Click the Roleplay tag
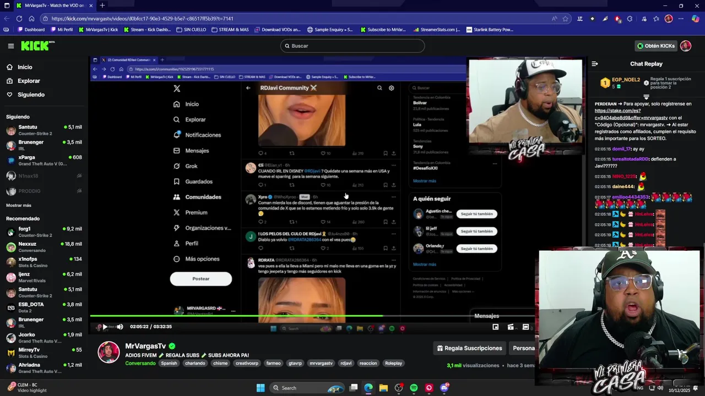The width and height of the screenshot is (705, 396). pyautogui.click(x=393, y=363)
